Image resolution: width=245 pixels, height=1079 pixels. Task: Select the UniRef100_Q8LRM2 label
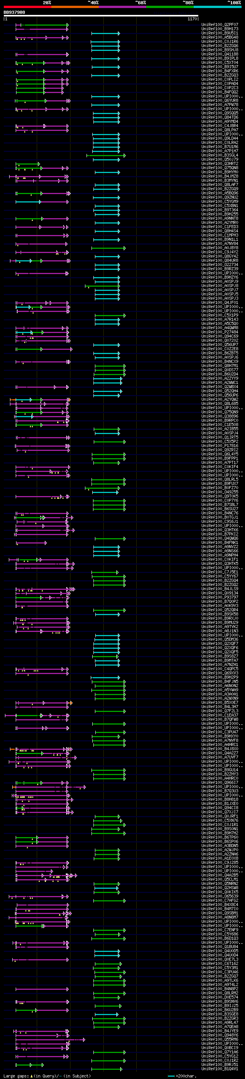(x=220, y=993)
